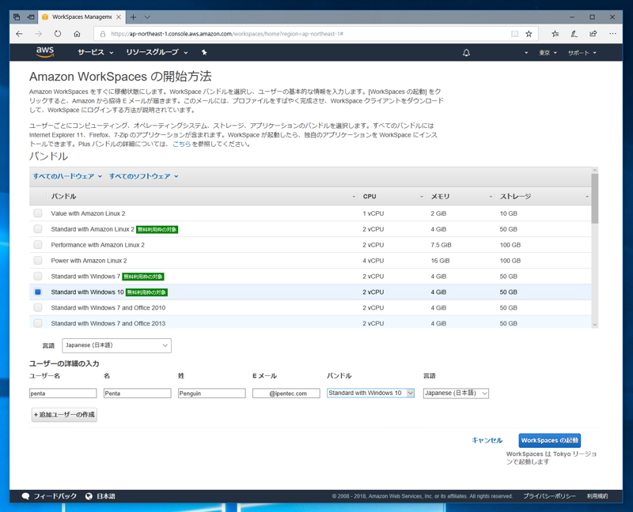Viewport: 633px width, 512px height.
Task: Check Standard with Windows 7 and Office 2010
Action: coord(38,307)
